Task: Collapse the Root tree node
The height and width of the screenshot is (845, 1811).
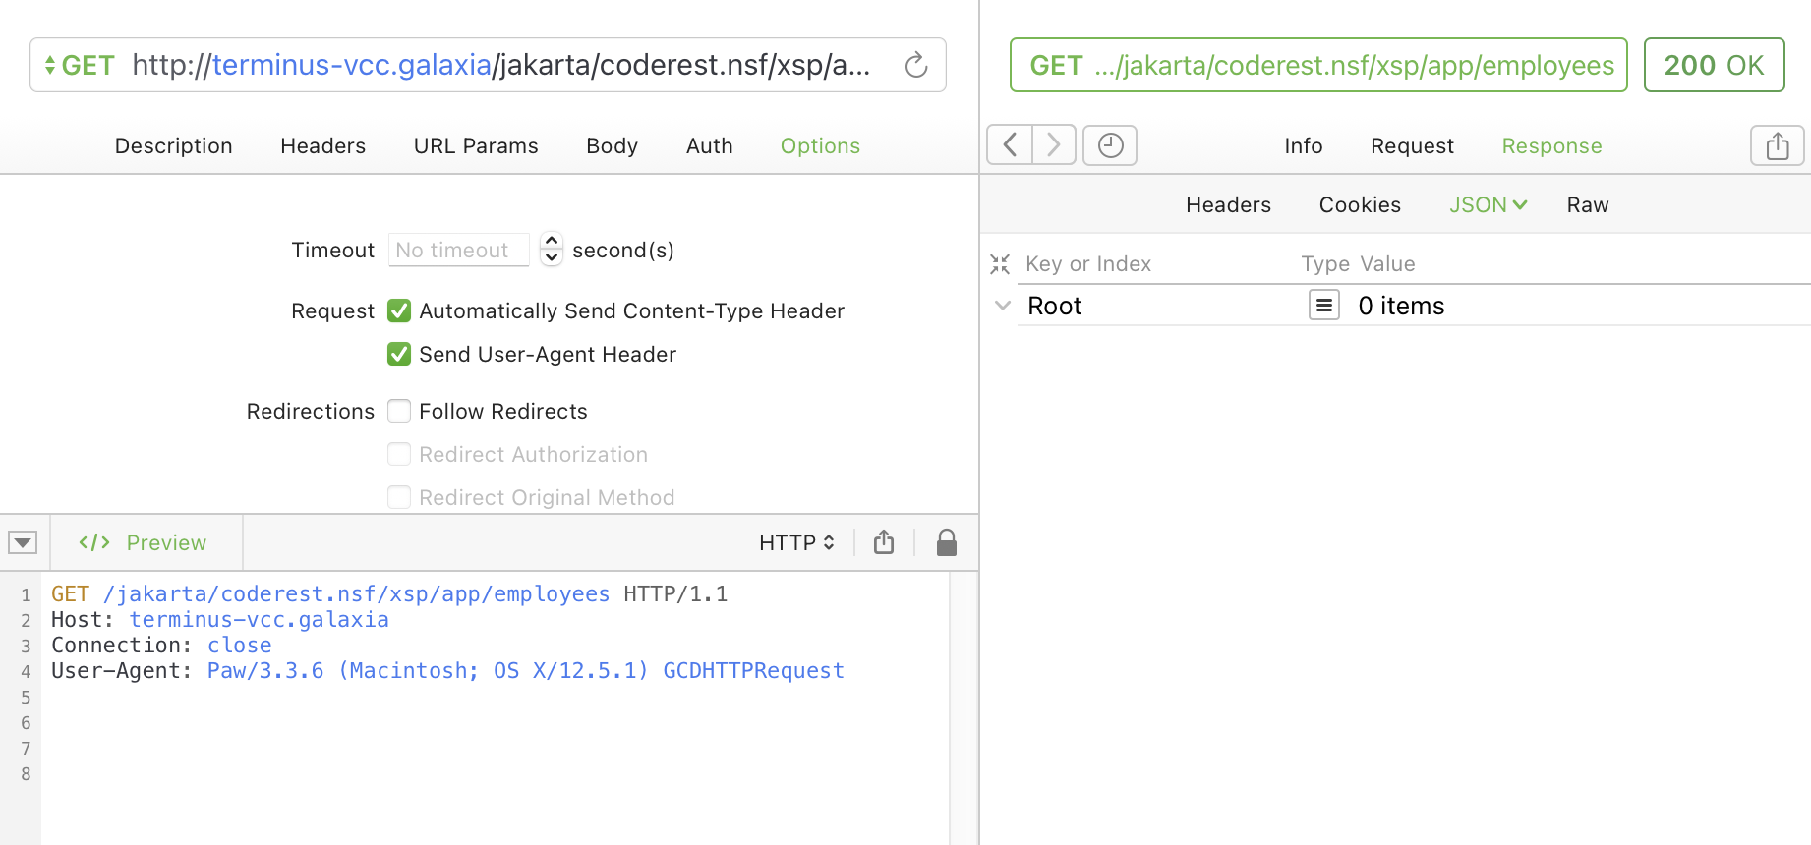Action: coord(1002,306)
